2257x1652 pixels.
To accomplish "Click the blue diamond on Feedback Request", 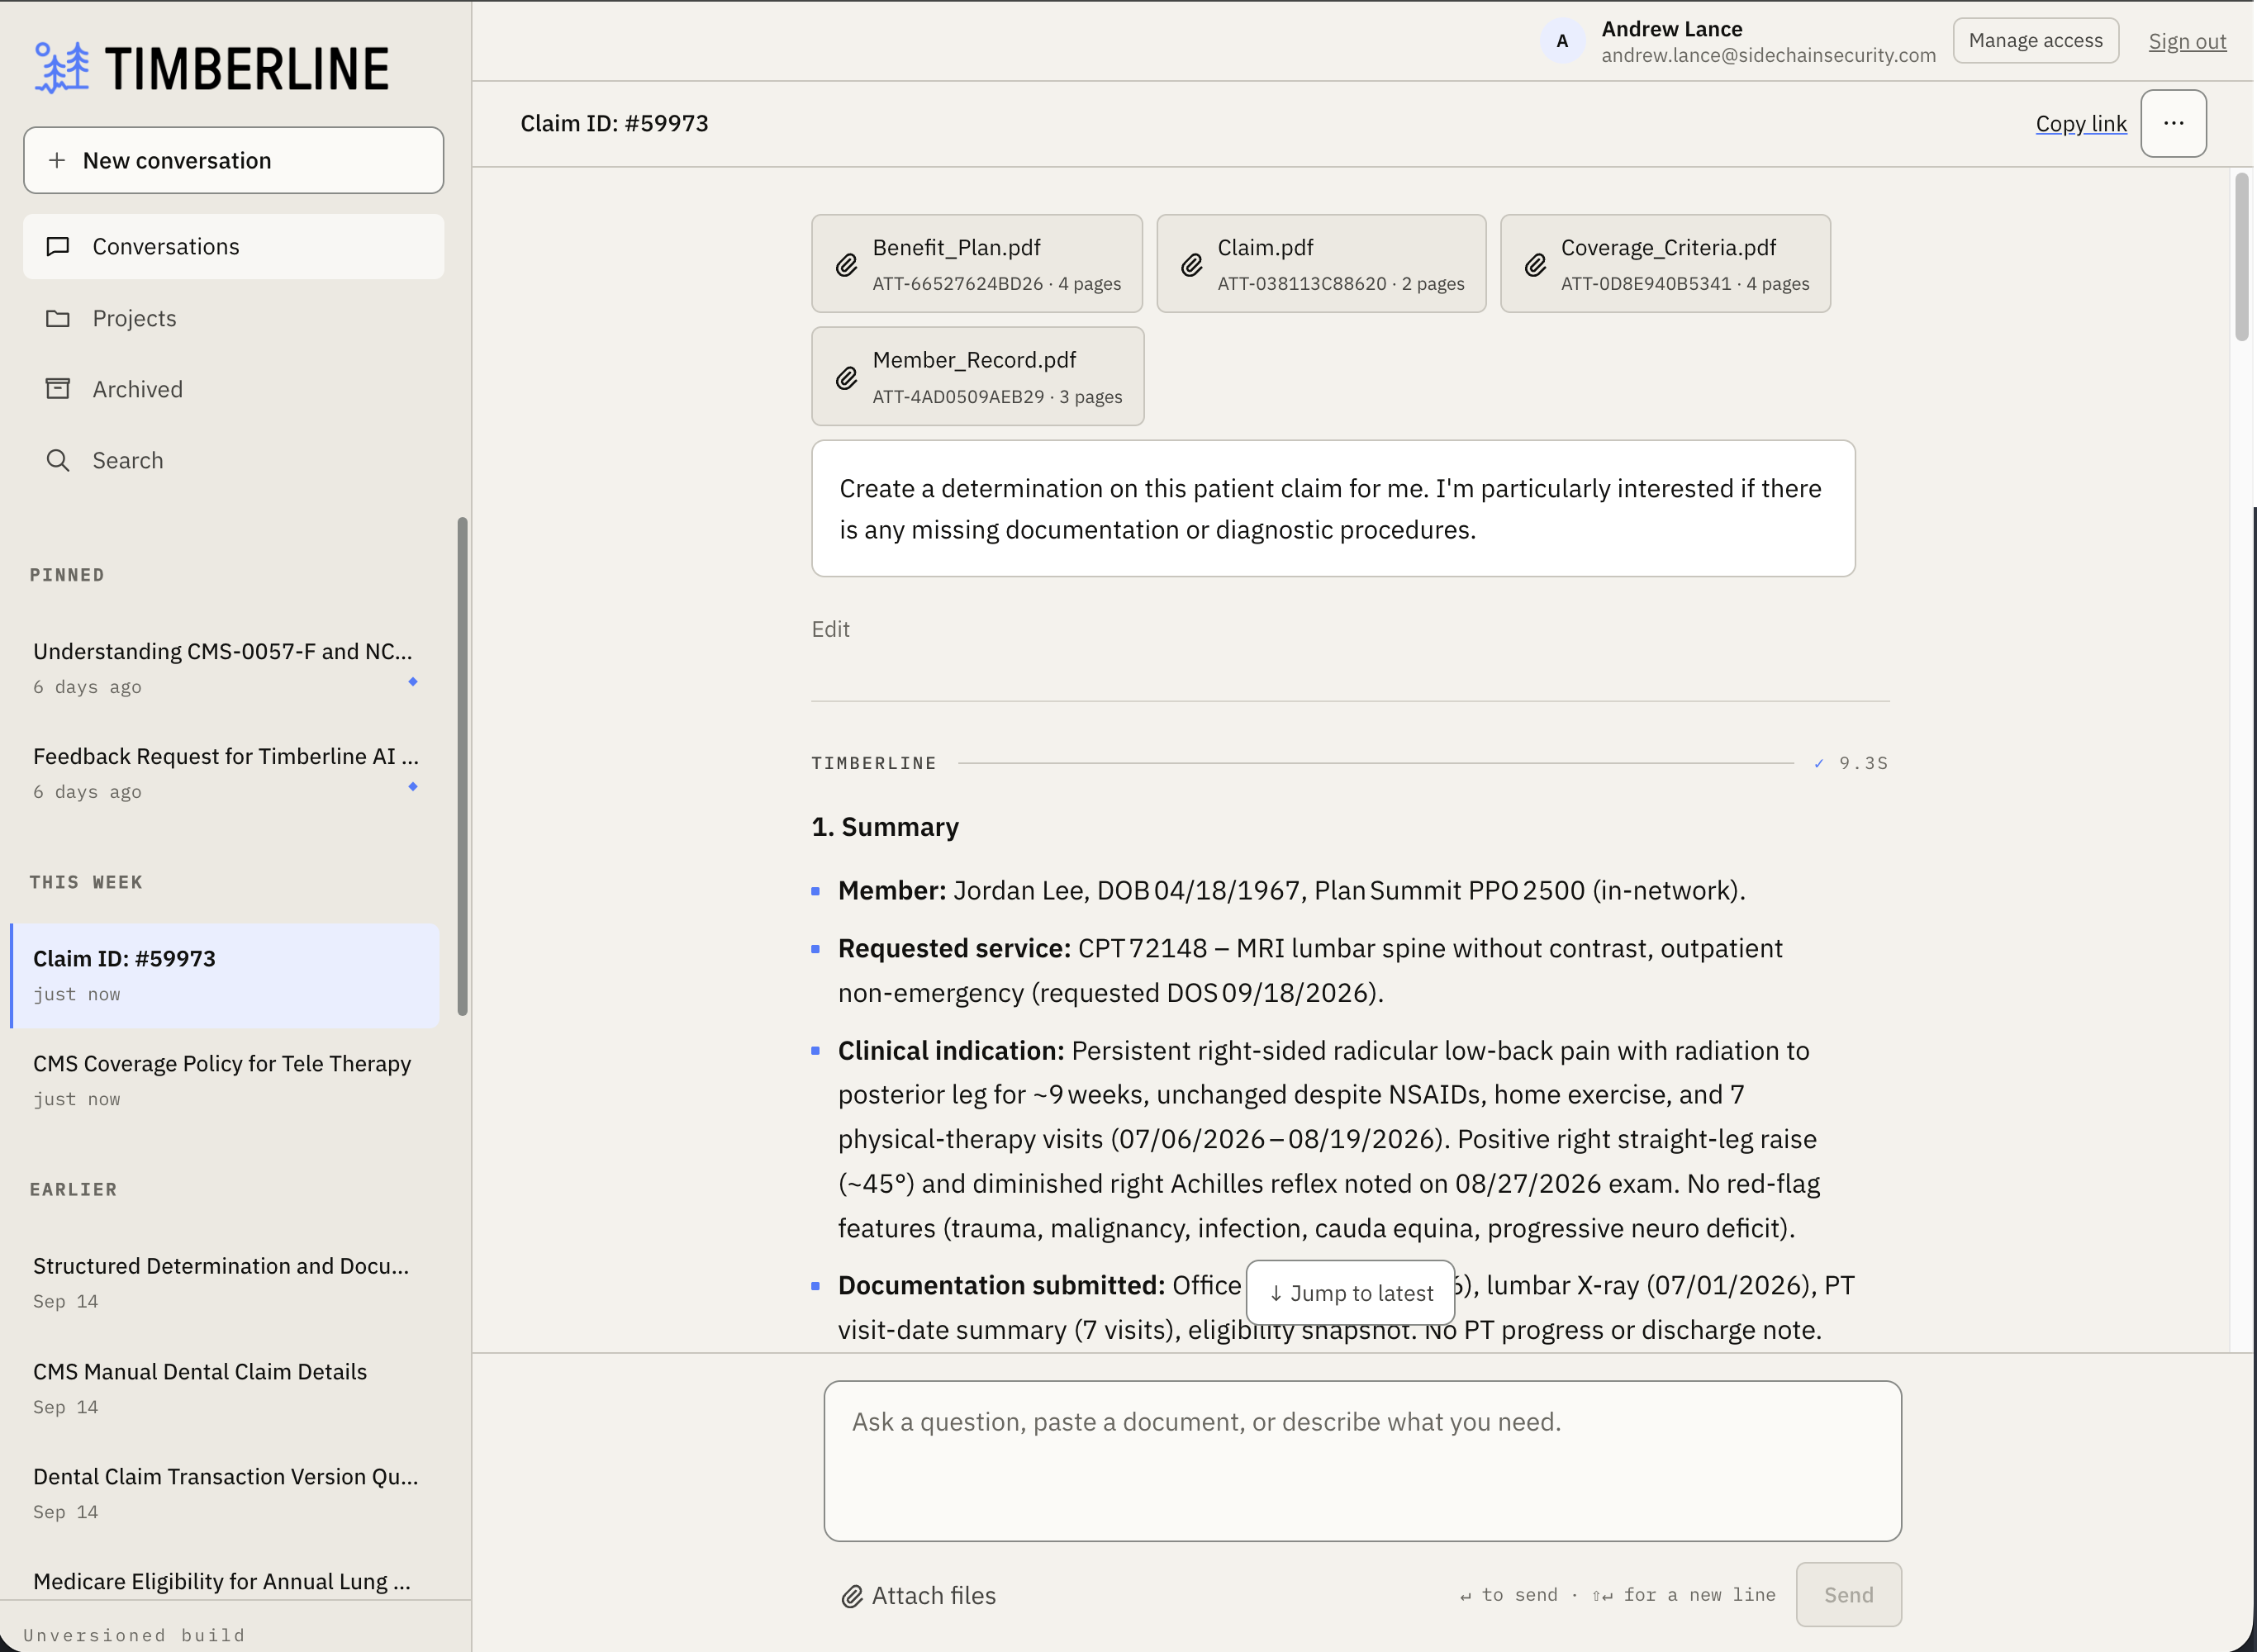I will [x=413, y=786].
